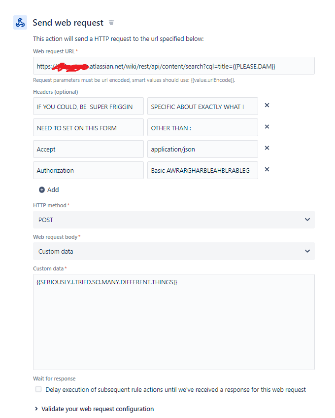This screenshot has width=335, height=418.
Task: Click the Send web request action icon
Action: (20, 22)
